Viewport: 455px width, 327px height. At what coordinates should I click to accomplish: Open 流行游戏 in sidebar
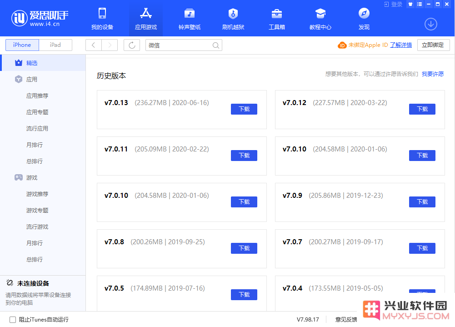click(x=37, y=226)
